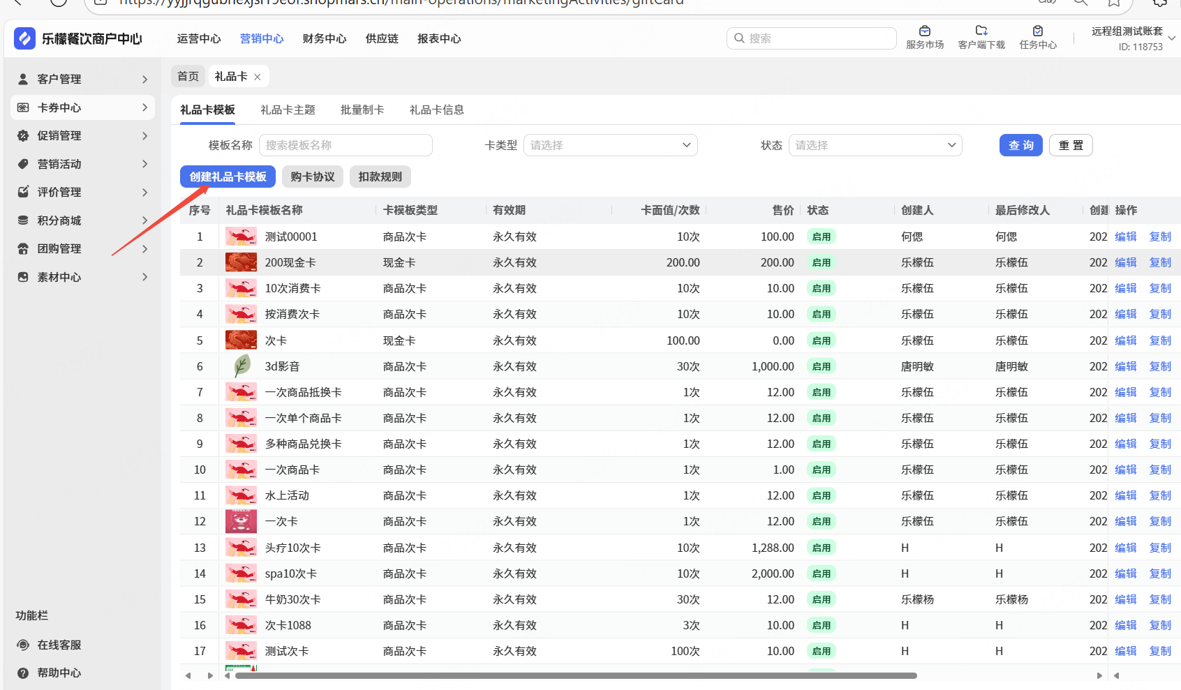
Task: Click the 乐檬餐饮商户中心 logo icon
Action: [x=24, y=38]
